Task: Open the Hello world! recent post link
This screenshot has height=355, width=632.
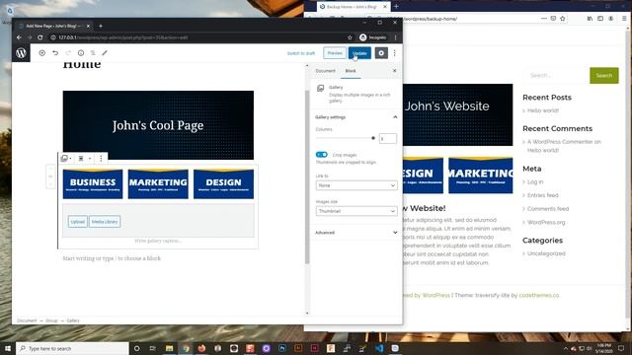Action: click(x=543, y=110)
